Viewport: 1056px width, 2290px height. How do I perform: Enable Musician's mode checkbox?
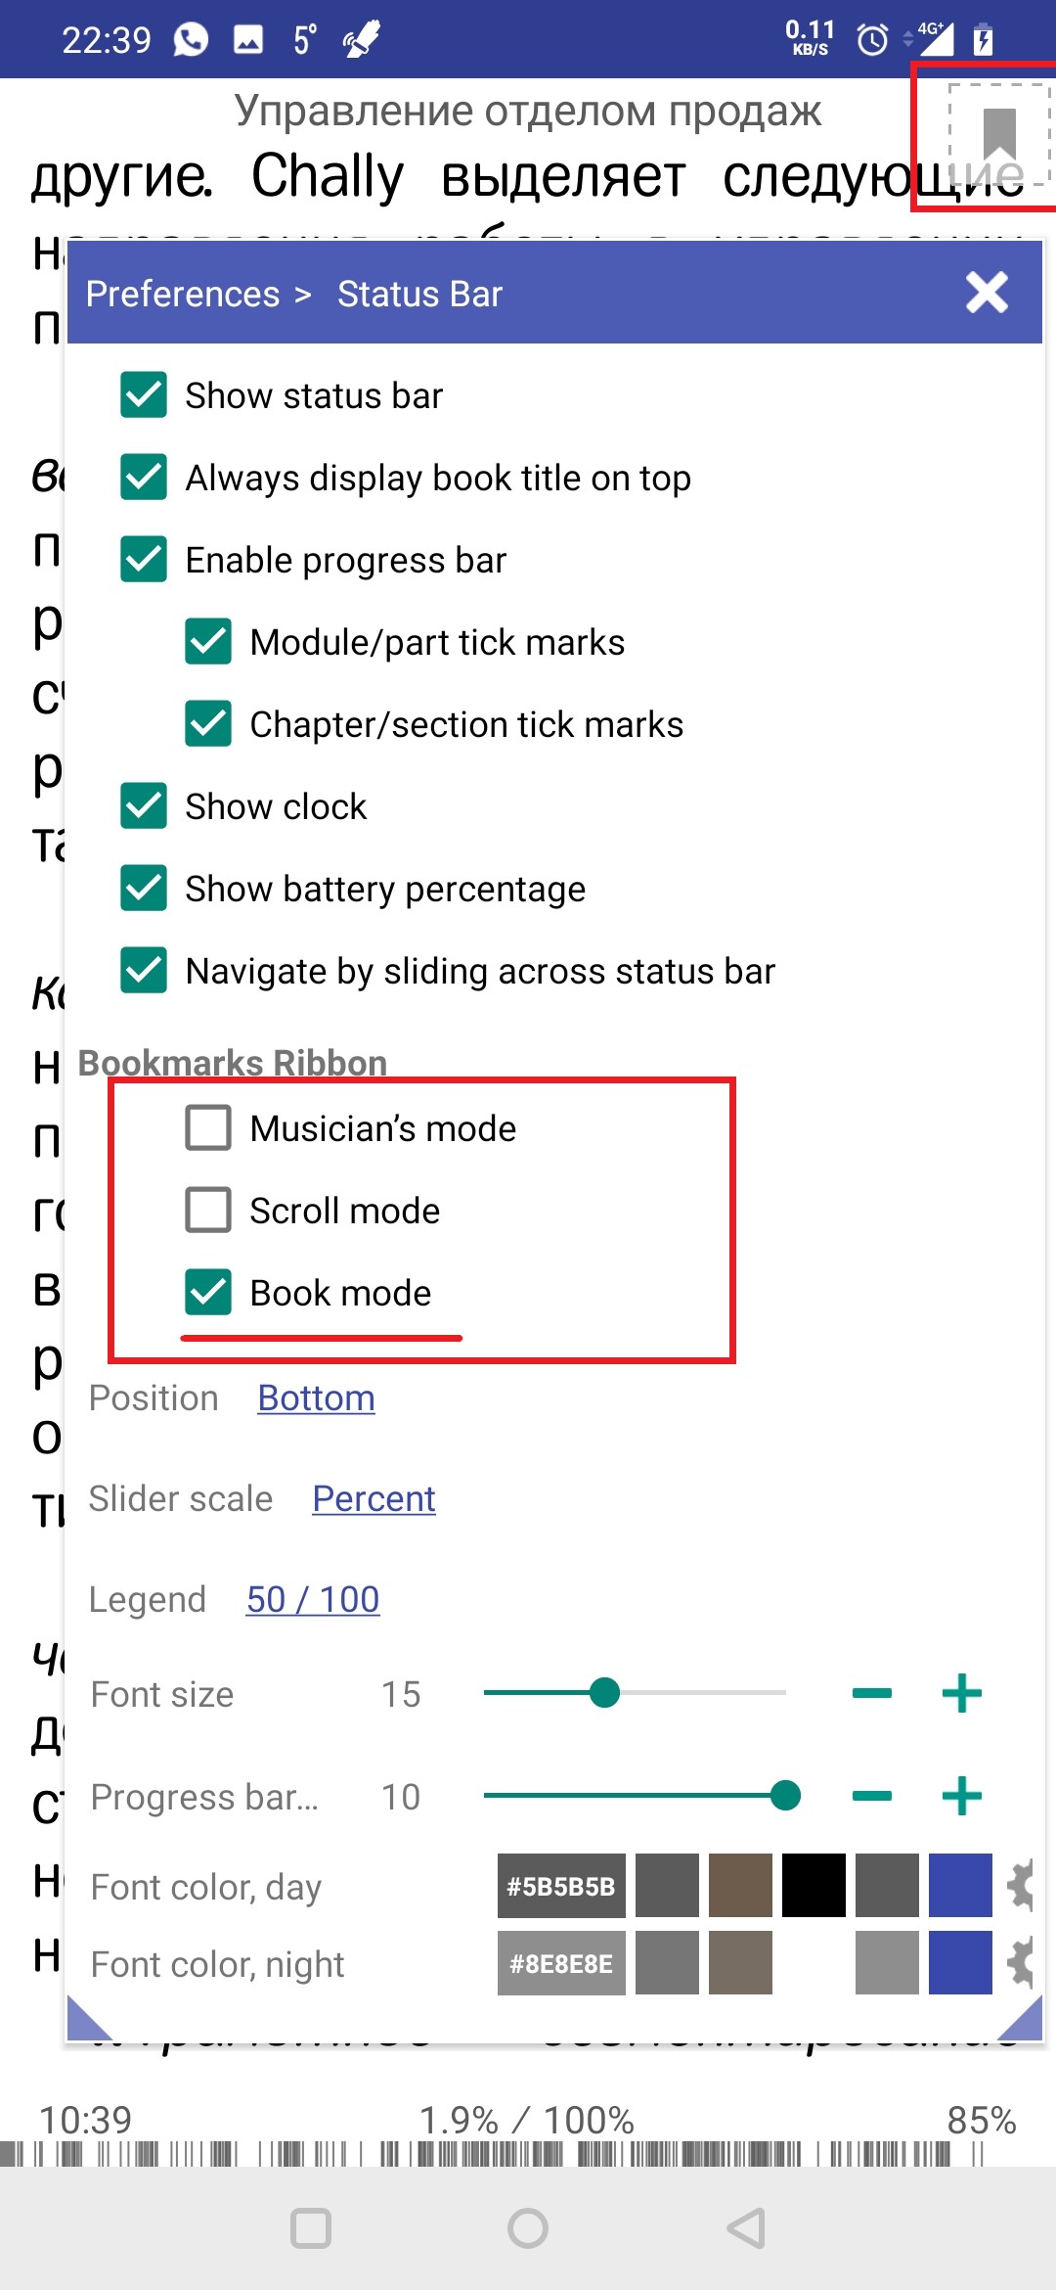coord(208,1127)
